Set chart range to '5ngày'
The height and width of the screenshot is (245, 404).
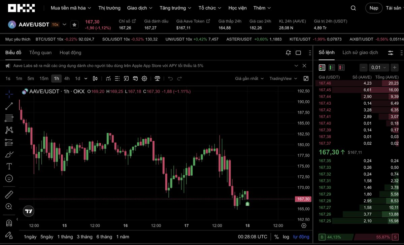pyautogui.click(x=47, y=237)
